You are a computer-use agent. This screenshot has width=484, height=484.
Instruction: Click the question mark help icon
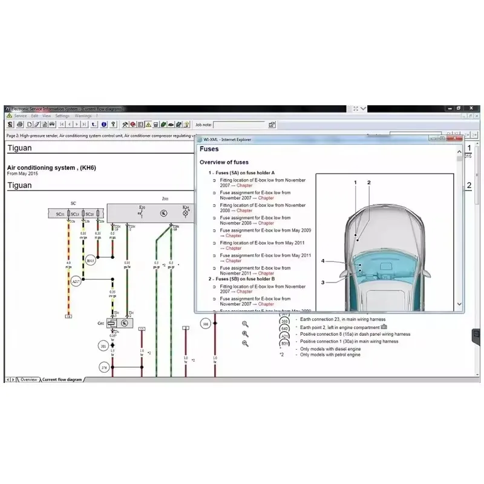(113, 125)
